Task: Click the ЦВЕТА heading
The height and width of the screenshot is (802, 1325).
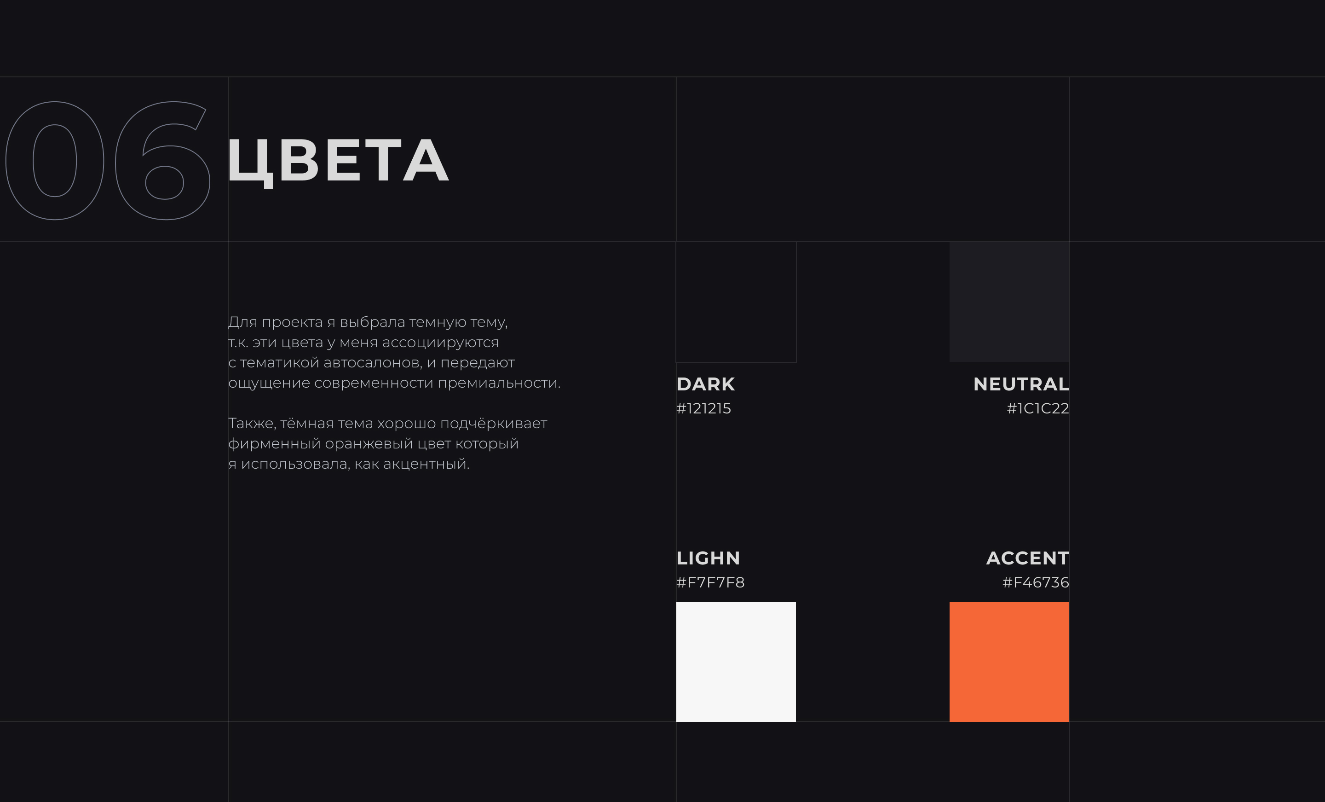Action: 338,160
